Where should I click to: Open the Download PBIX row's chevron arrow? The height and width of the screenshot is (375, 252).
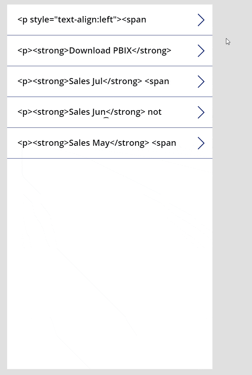pos(201,51)
